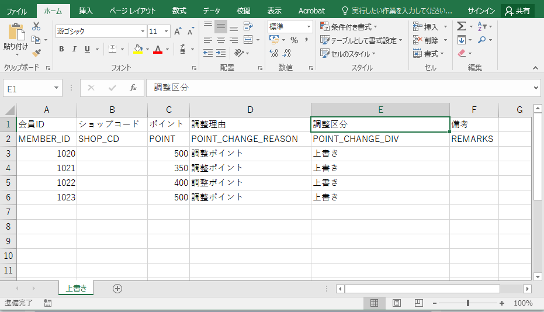Toggle Bold formatting
Image resolution: width=544 pixels, height=312 pixels.
tap(61, 49)
